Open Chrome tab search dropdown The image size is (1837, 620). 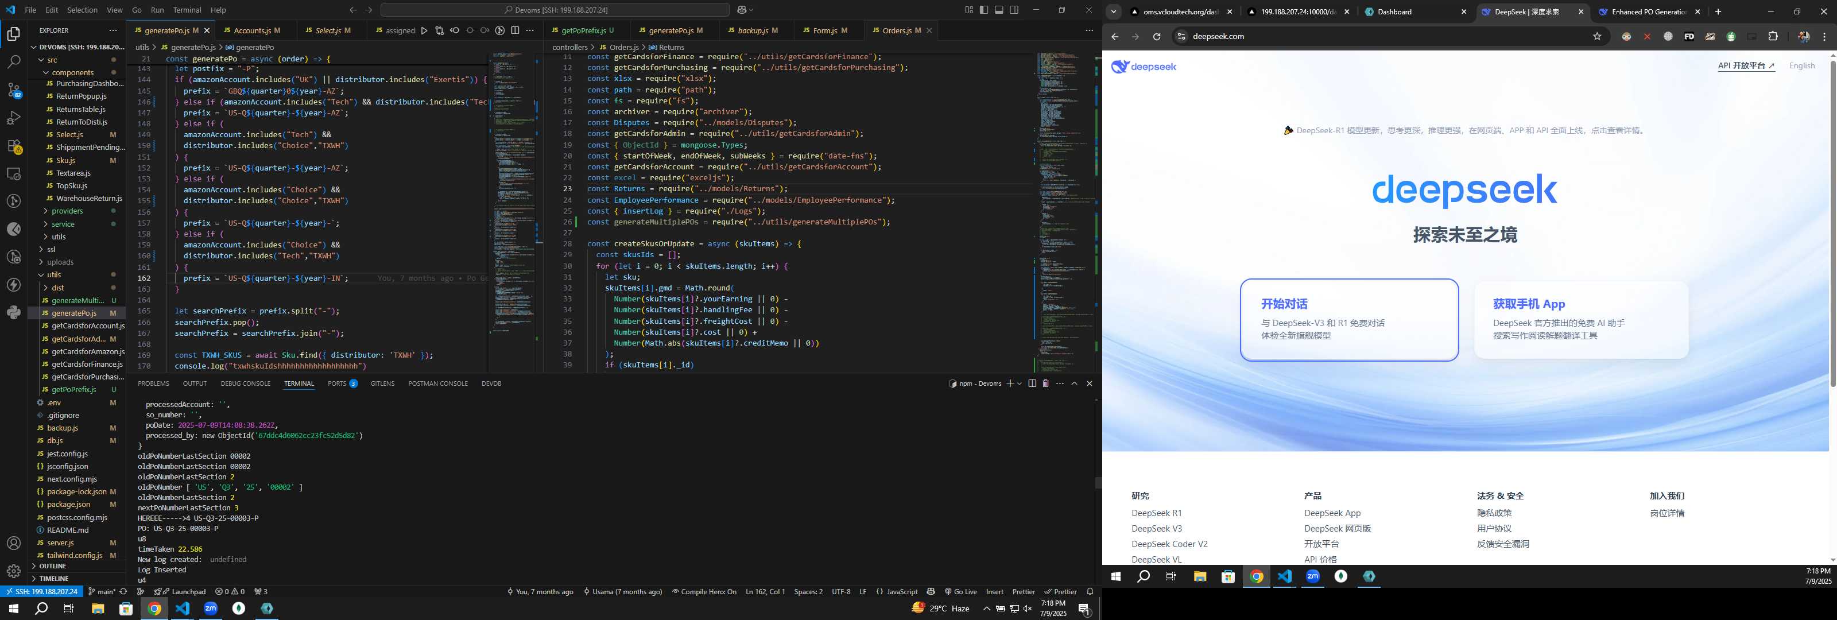(1113, 11)
